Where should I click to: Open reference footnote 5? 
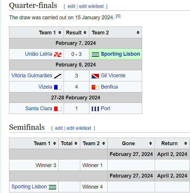coord(118,16)
